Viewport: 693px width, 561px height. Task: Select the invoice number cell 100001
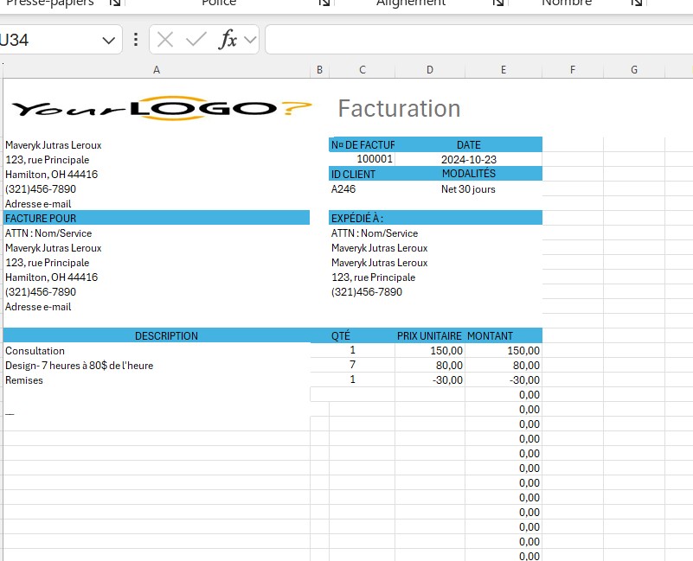coord(375,160)
